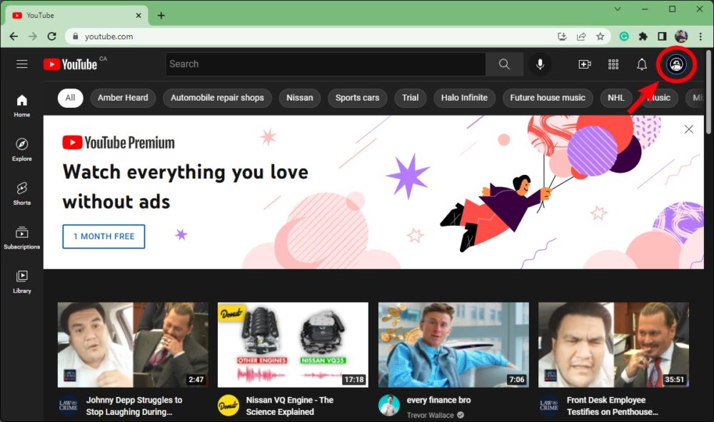
Task: Reload the YouTube page
Action: click(x=52, y=36)
